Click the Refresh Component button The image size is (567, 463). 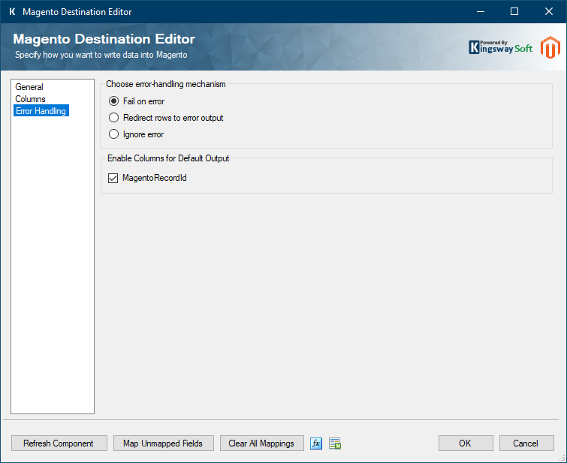click(x=59, y=443)
